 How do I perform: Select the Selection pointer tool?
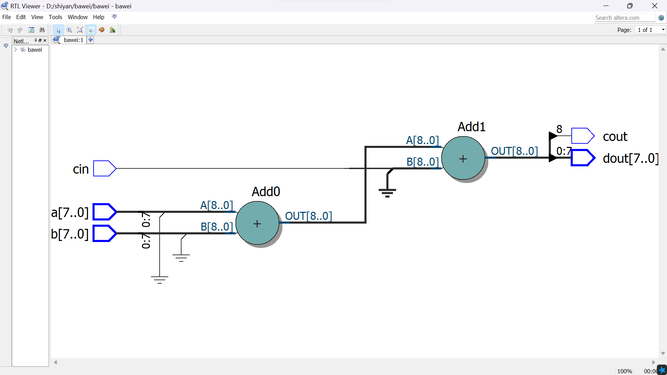(58, 30)
